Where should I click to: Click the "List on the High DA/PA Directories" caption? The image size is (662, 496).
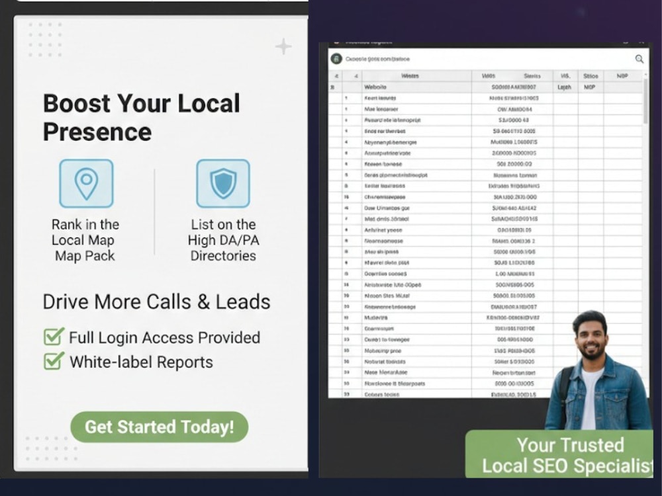[223, 240]
